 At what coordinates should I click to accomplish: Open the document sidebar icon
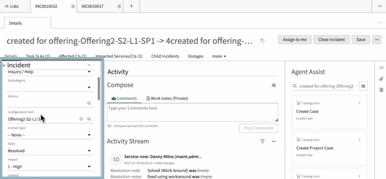point(381,90)
